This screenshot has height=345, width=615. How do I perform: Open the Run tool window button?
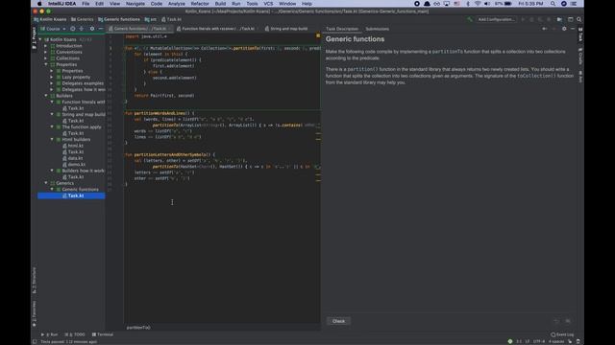[x=50, y=334]
